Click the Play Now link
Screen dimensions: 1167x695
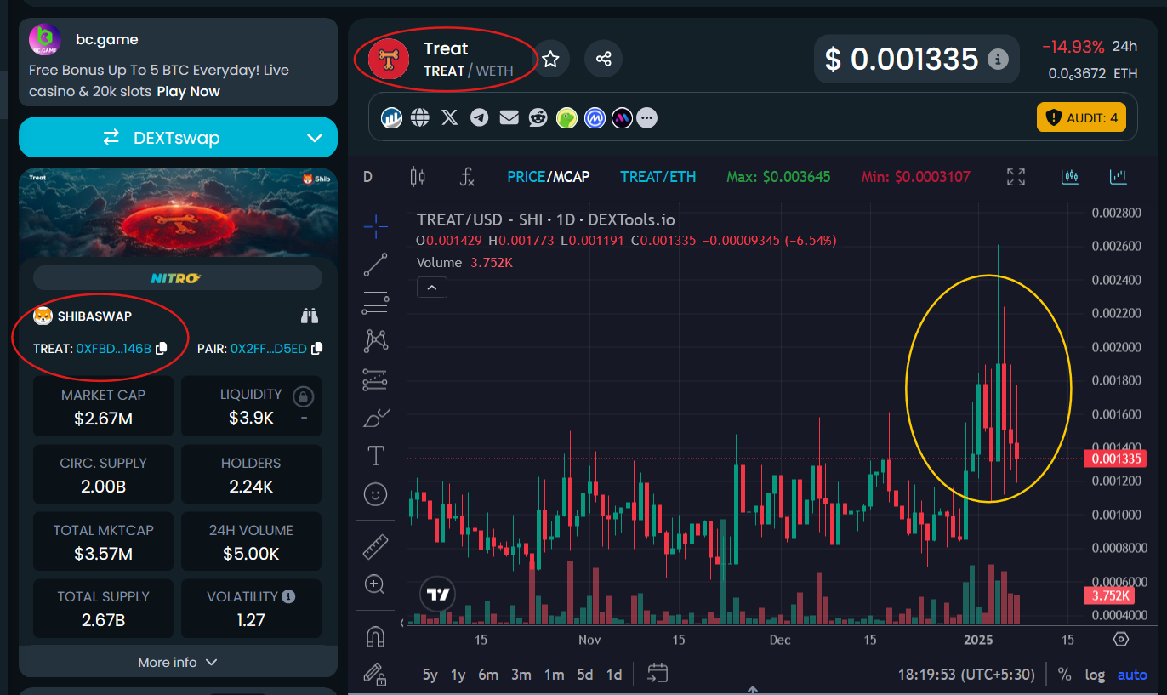click(188, 91)
